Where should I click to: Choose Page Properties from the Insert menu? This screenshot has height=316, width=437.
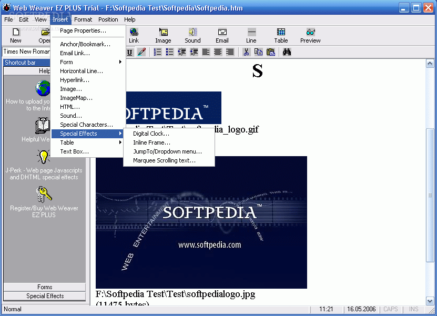coord(88,30)
